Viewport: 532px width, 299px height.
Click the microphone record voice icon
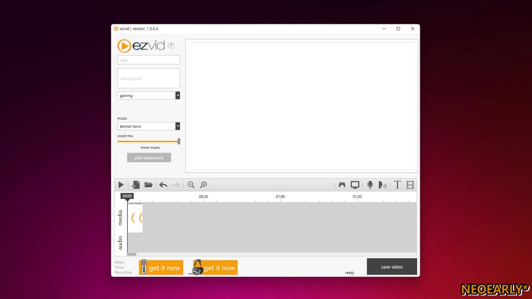pos(370,185)
